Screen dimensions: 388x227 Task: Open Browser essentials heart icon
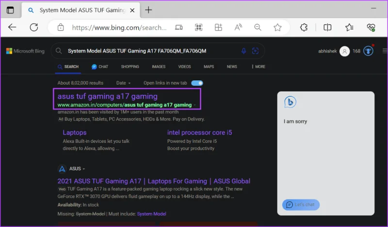pos(371,27)
